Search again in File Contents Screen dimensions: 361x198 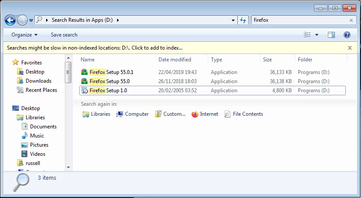point(243,114)
